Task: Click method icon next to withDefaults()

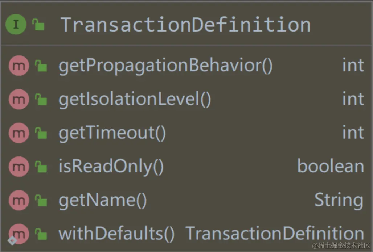Action: 19,234
